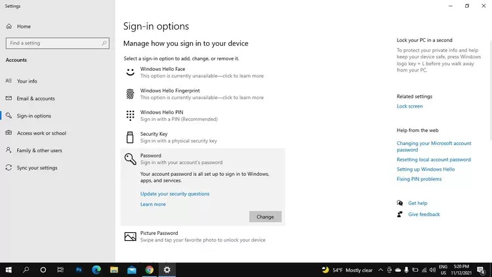Launch Microsoft Edge from taskbar
The image size is (492, 277).
96,270
